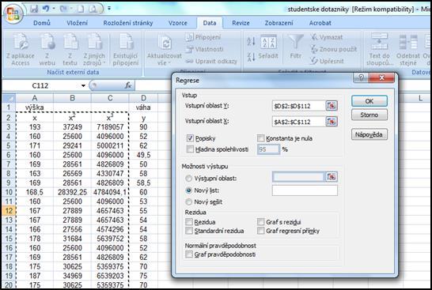Select the Nový sešit radio button

click(x=189, y=201)
